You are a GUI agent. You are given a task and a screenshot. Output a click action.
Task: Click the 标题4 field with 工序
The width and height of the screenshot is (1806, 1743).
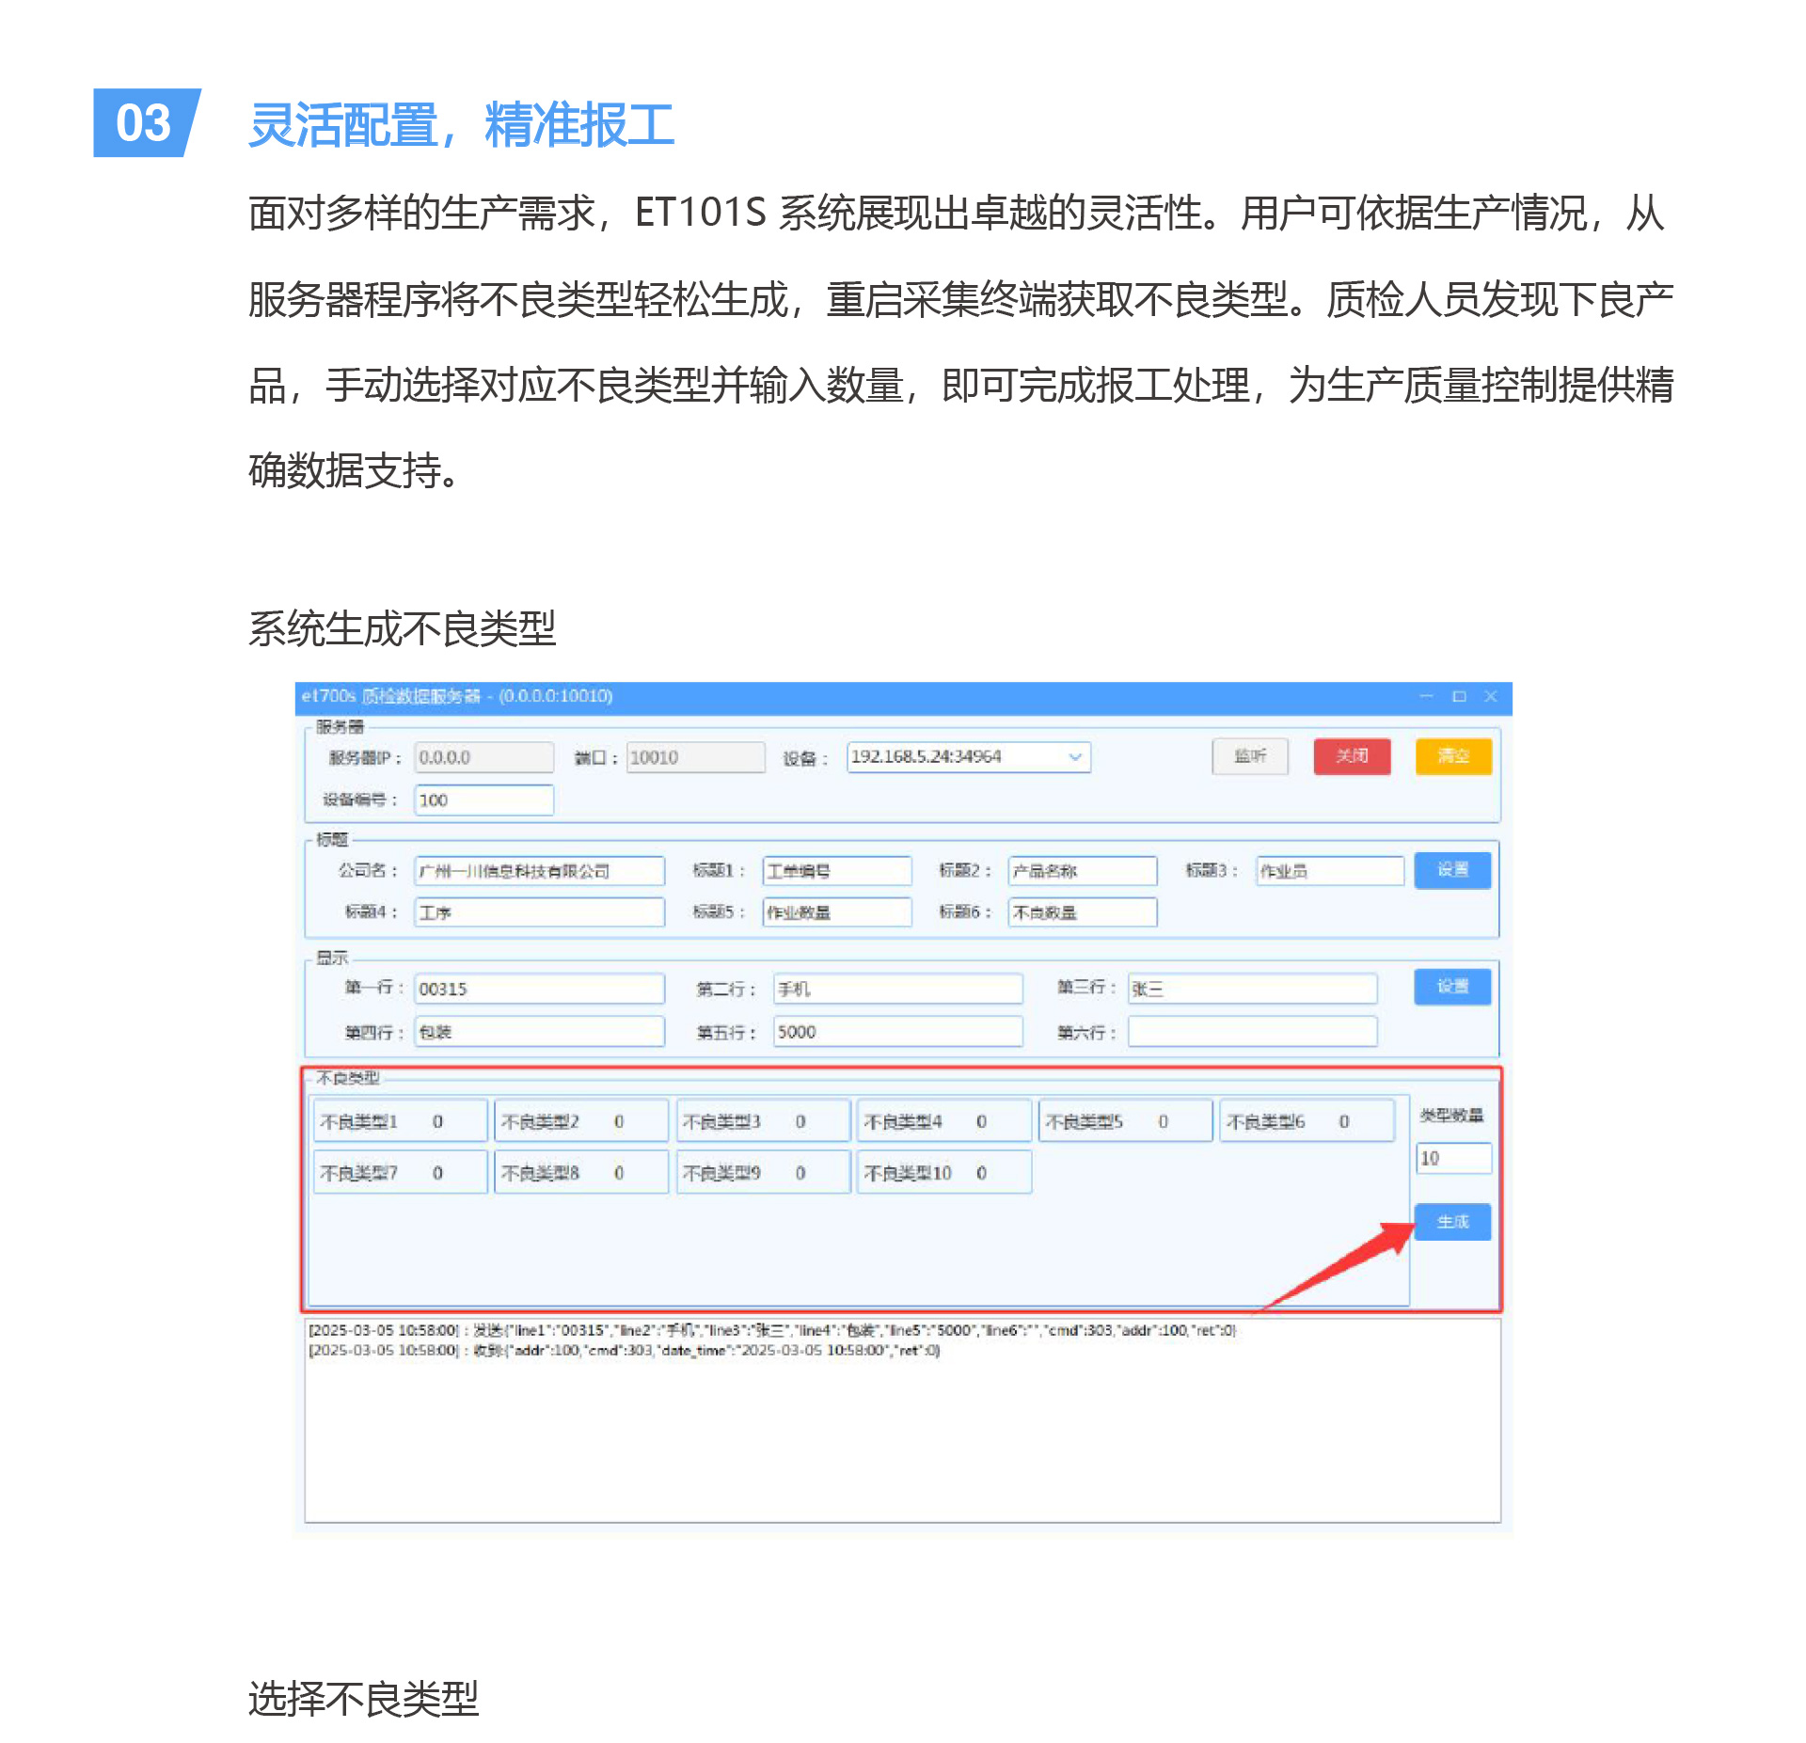(x=540, y=912)
